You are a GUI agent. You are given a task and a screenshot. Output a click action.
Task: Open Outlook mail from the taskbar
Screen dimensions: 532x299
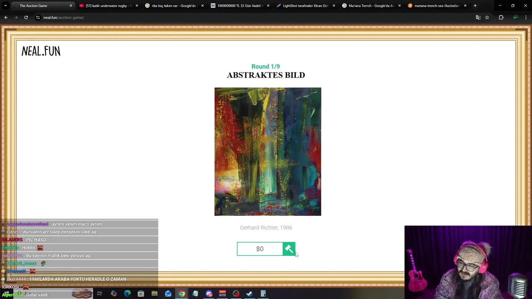(x=168, y=294)
